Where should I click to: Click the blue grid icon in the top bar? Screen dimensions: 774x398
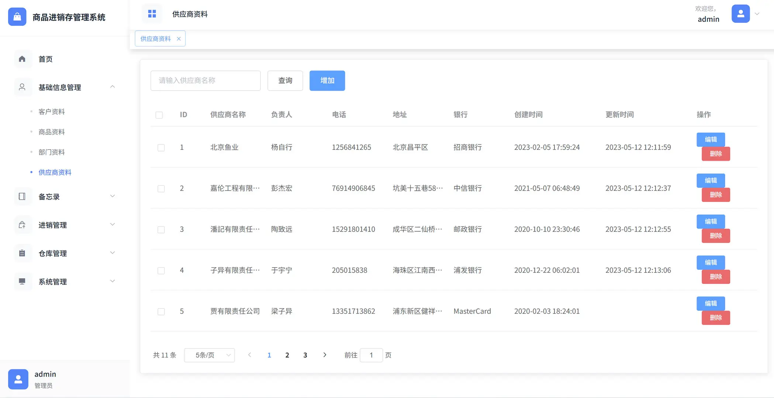[x=152, y=13]
